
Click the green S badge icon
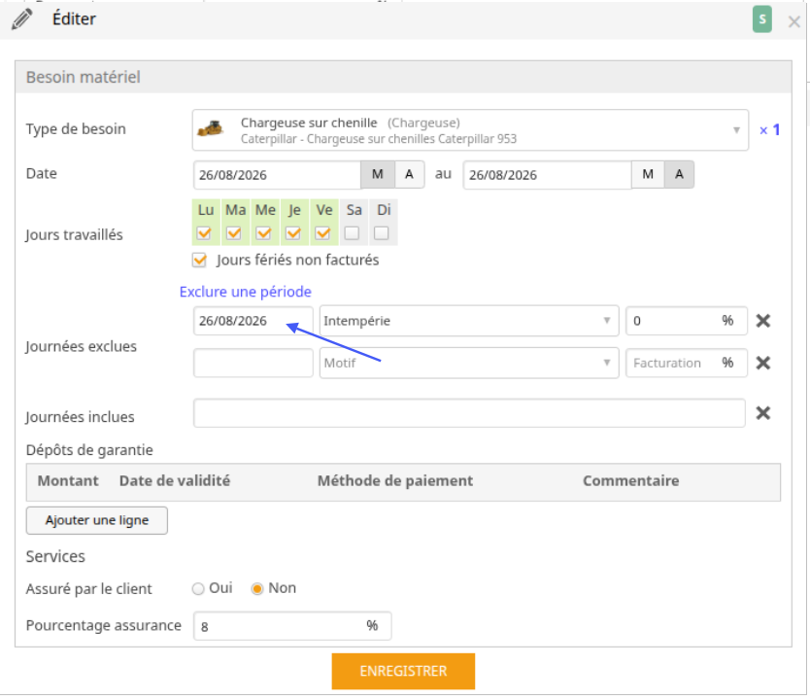point(762,19)
